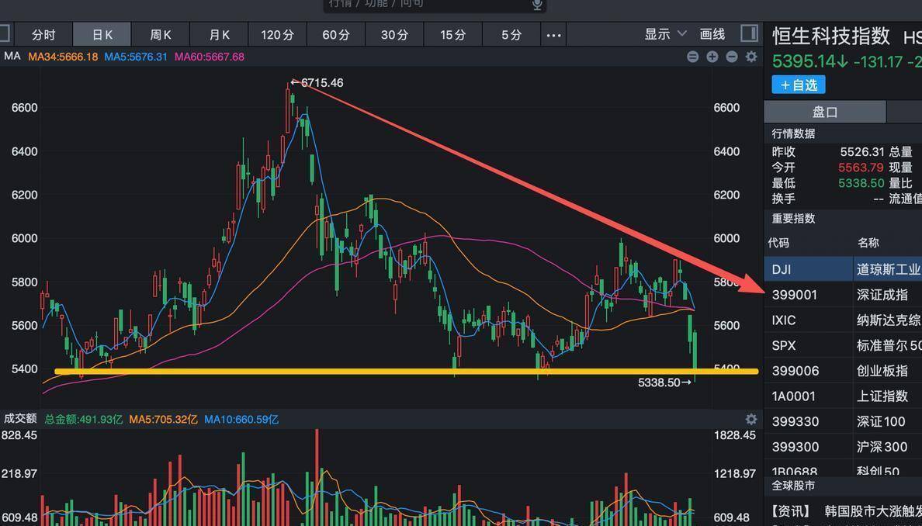
Task: Add index with +自选 button
Action: 798,85
